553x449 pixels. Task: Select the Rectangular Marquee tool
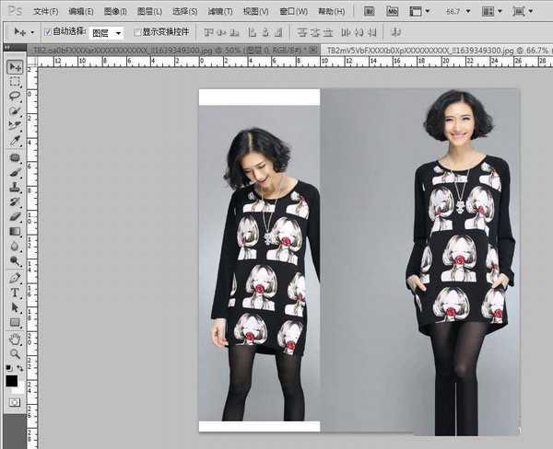coord(16,82)
